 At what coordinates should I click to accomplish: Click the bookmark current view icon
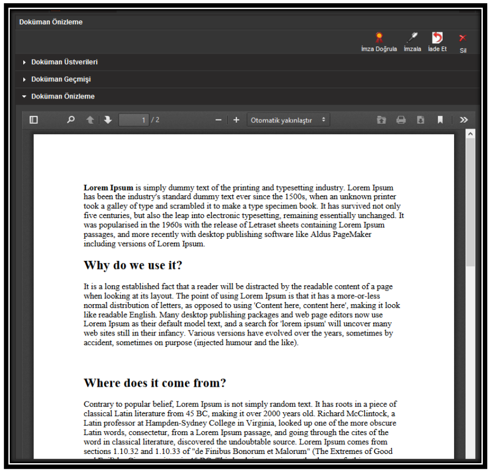[x=440, y=120]
